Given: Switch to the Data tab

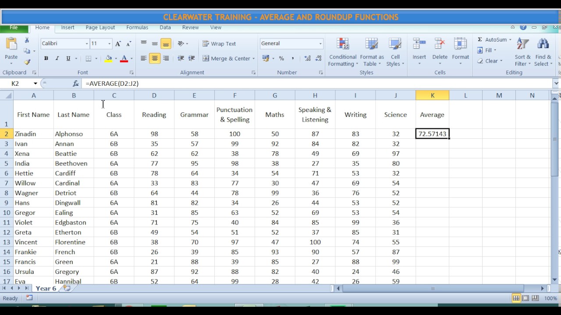Looking at the screenshot, I should tap(165, 28).
